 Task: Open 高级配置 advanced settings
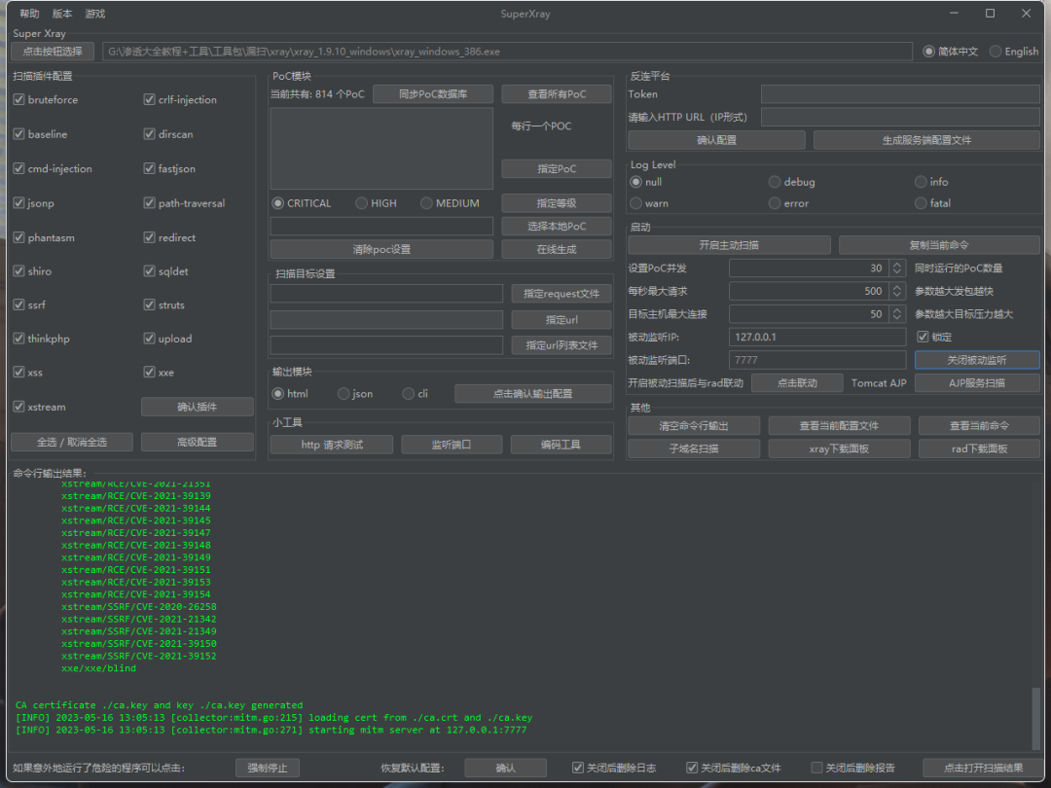click(x=197, y=443)
